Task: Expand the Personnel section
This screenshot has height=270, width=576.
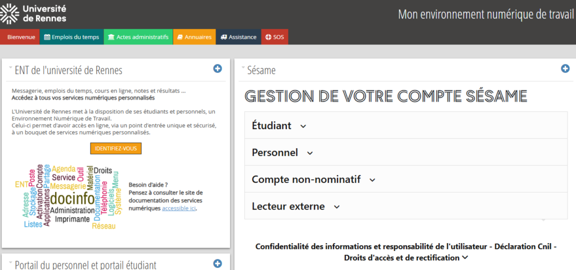Action: [x=406, y=152]
